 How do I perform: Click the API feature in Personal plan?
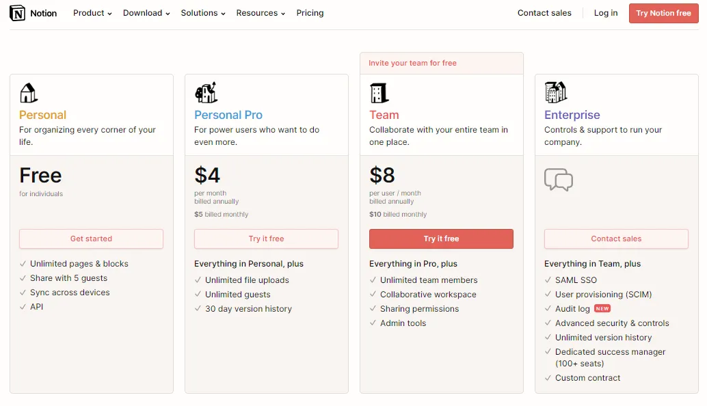36,307
